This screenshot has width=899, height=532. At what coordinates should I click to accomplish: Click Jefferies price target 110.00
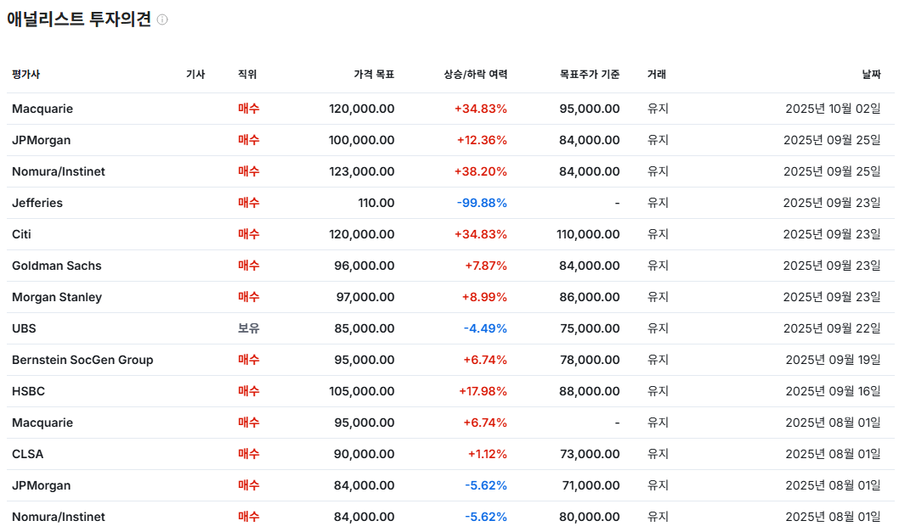pos(376,203)
